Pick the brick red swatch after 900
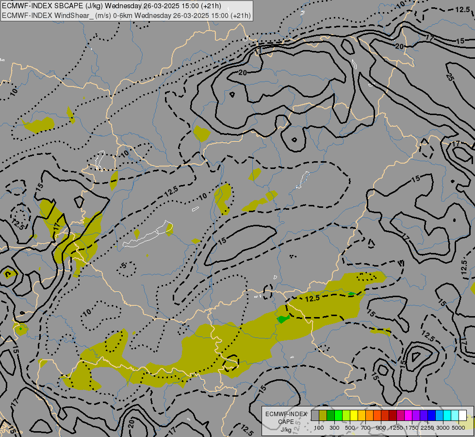Screen dimensions: 475x437 pyautogui.click(x=385, y=416)
